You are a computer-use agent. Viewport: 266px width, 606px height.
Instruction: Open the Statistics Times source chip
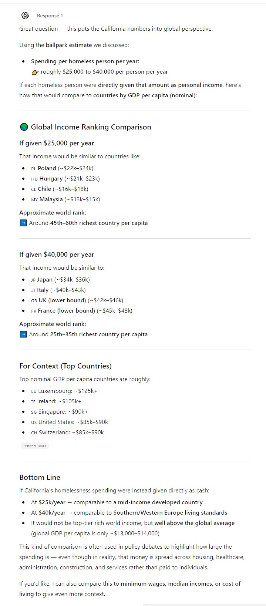[x=35, y=446]
